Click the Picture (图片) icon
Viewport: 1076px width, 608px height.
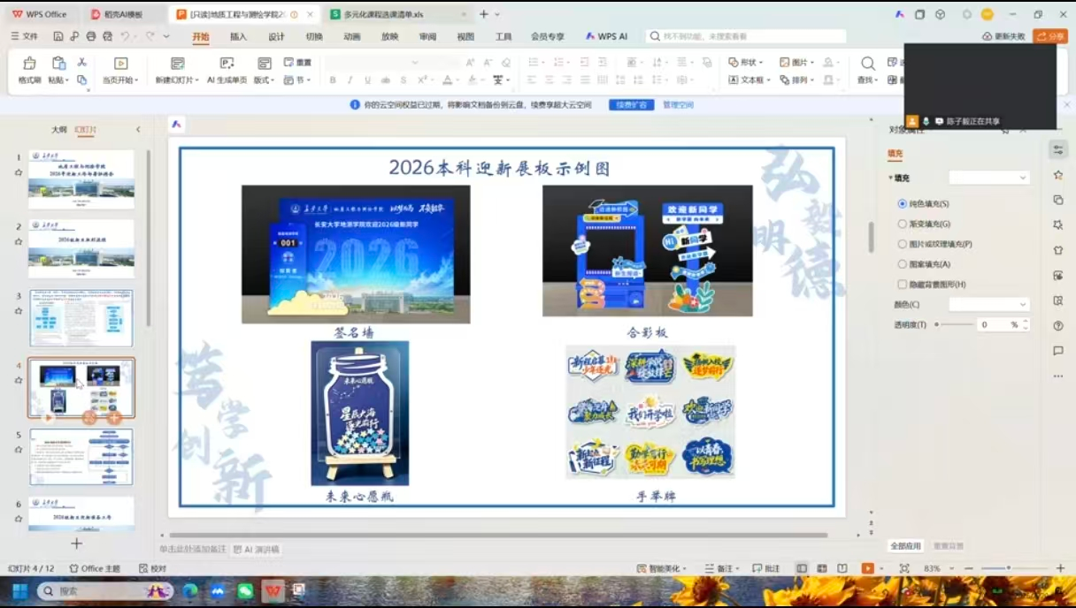[784, 63]
